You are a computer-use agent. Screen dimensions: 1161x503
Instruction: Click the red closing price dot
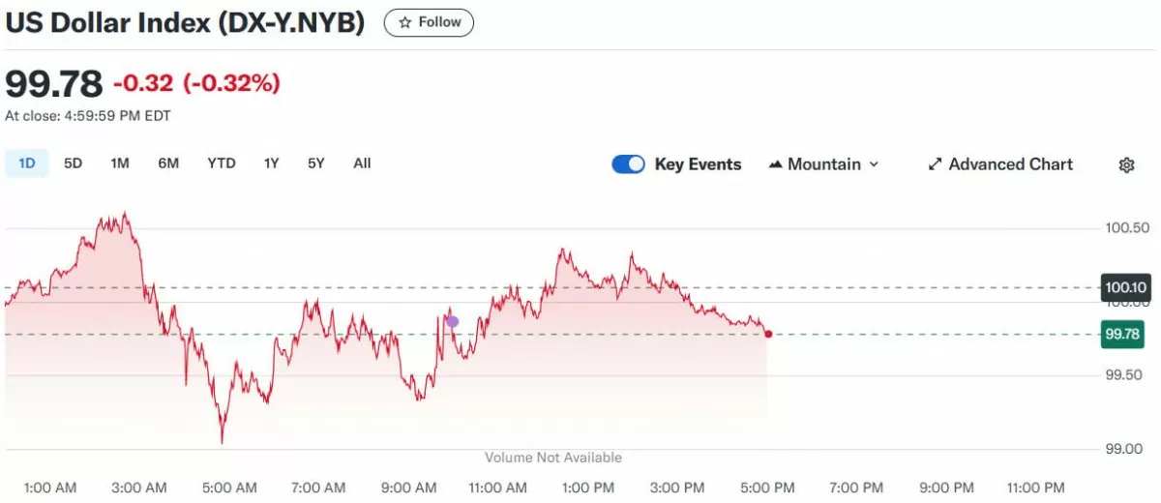tap(768, 334)
